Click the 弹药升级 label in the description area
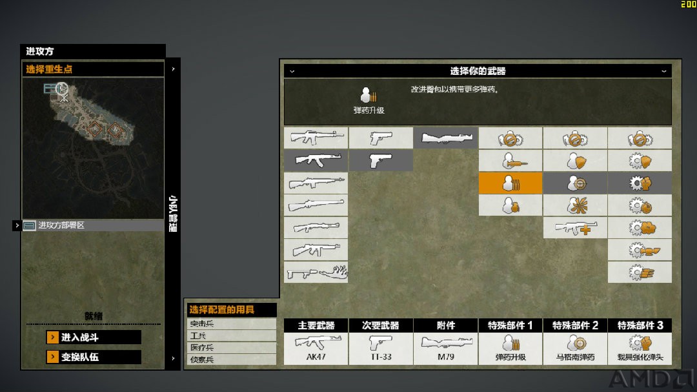 tap(369, 110)
